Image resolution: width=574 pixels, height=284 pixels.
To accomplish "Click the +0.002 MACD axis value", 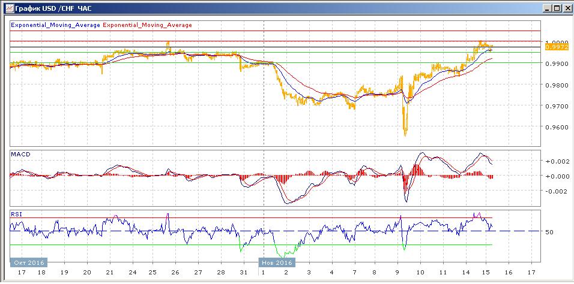I will pyautogui.click(x=557, y=161).
